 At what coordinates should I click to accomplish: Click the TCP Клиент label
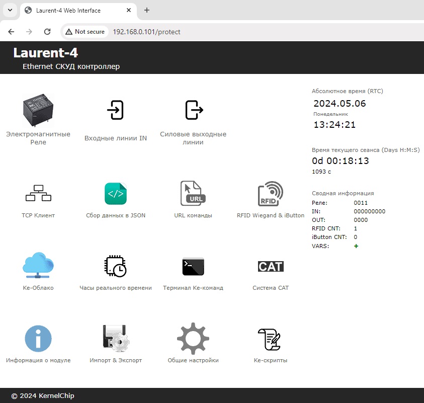pos(38,215)
